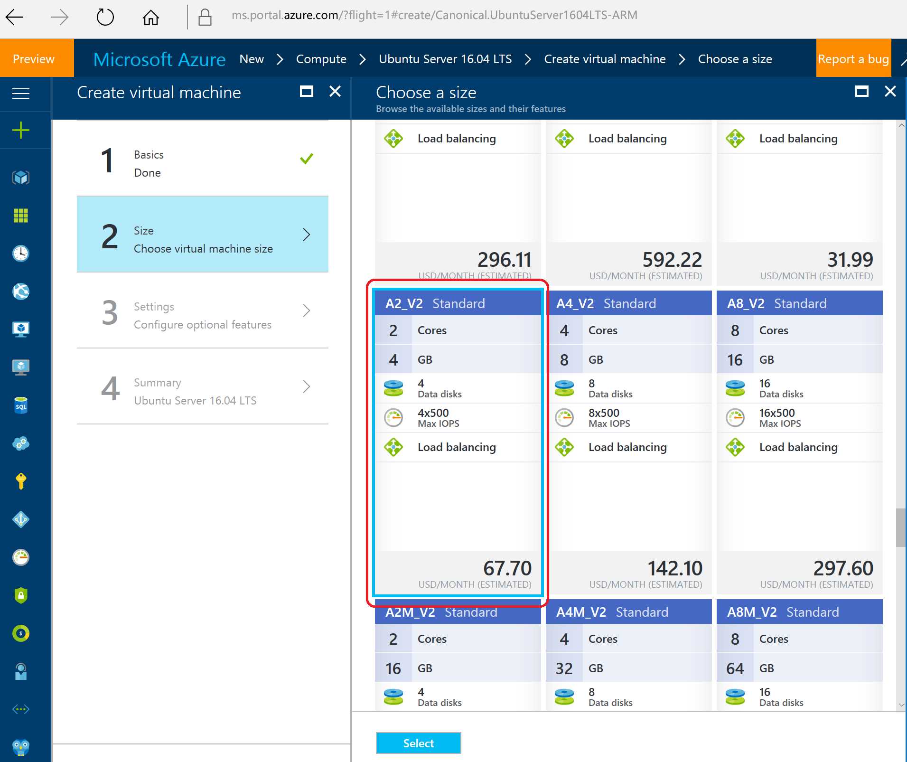Click the 297.60 price on A8_V2 card

843,568
